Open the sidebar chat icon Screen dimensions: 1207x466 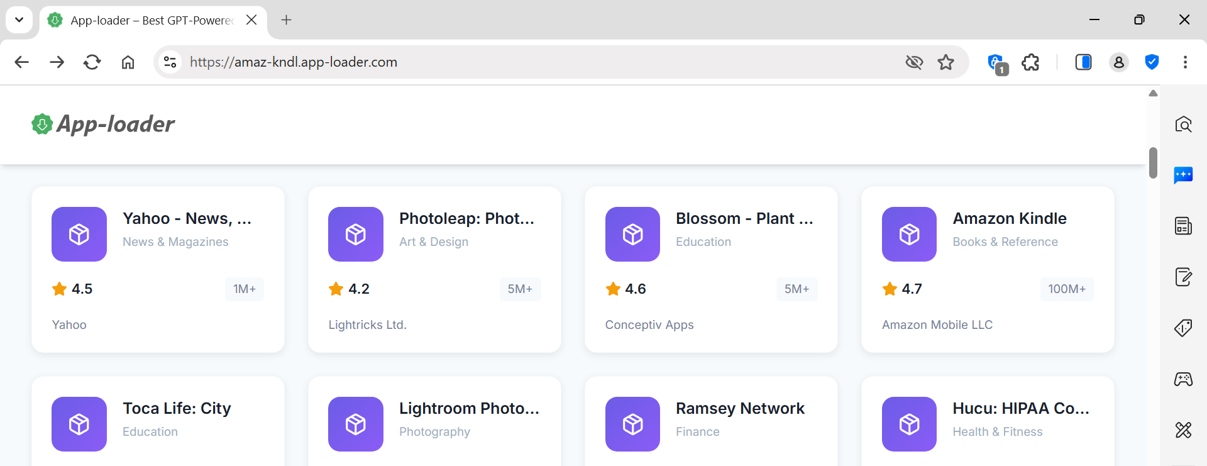tap(1183, 175)
